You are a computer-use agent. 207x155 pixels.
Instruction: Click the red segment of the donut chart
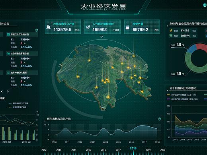[x=201, y=46]
